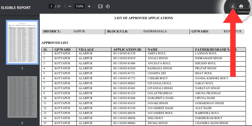Click father name RABINDRA ROUL
The height and width of the screenshot is (126, 252).
pyautogui.click(x=207, y=113)
